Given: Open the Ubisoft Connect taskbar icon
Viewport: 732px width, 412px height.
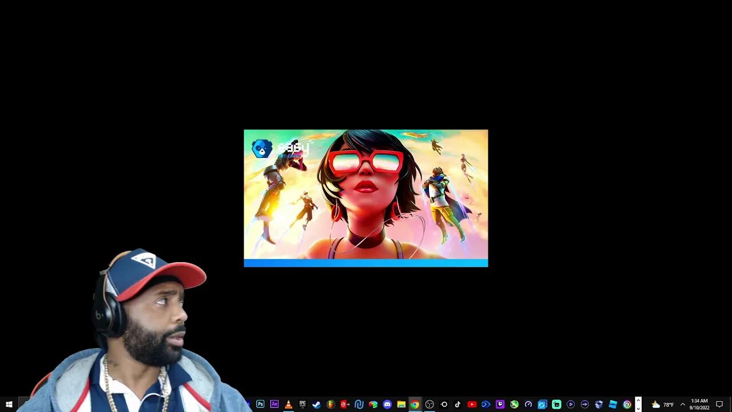Looking at the screenshot, I should (627, 405).
